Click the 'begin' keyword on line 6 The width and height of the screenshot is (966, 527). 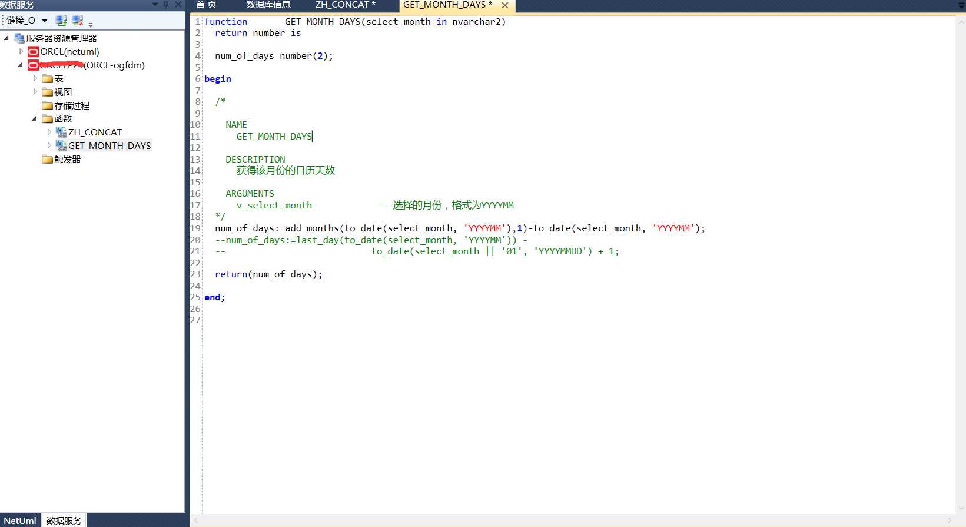(x=218, y=79)
